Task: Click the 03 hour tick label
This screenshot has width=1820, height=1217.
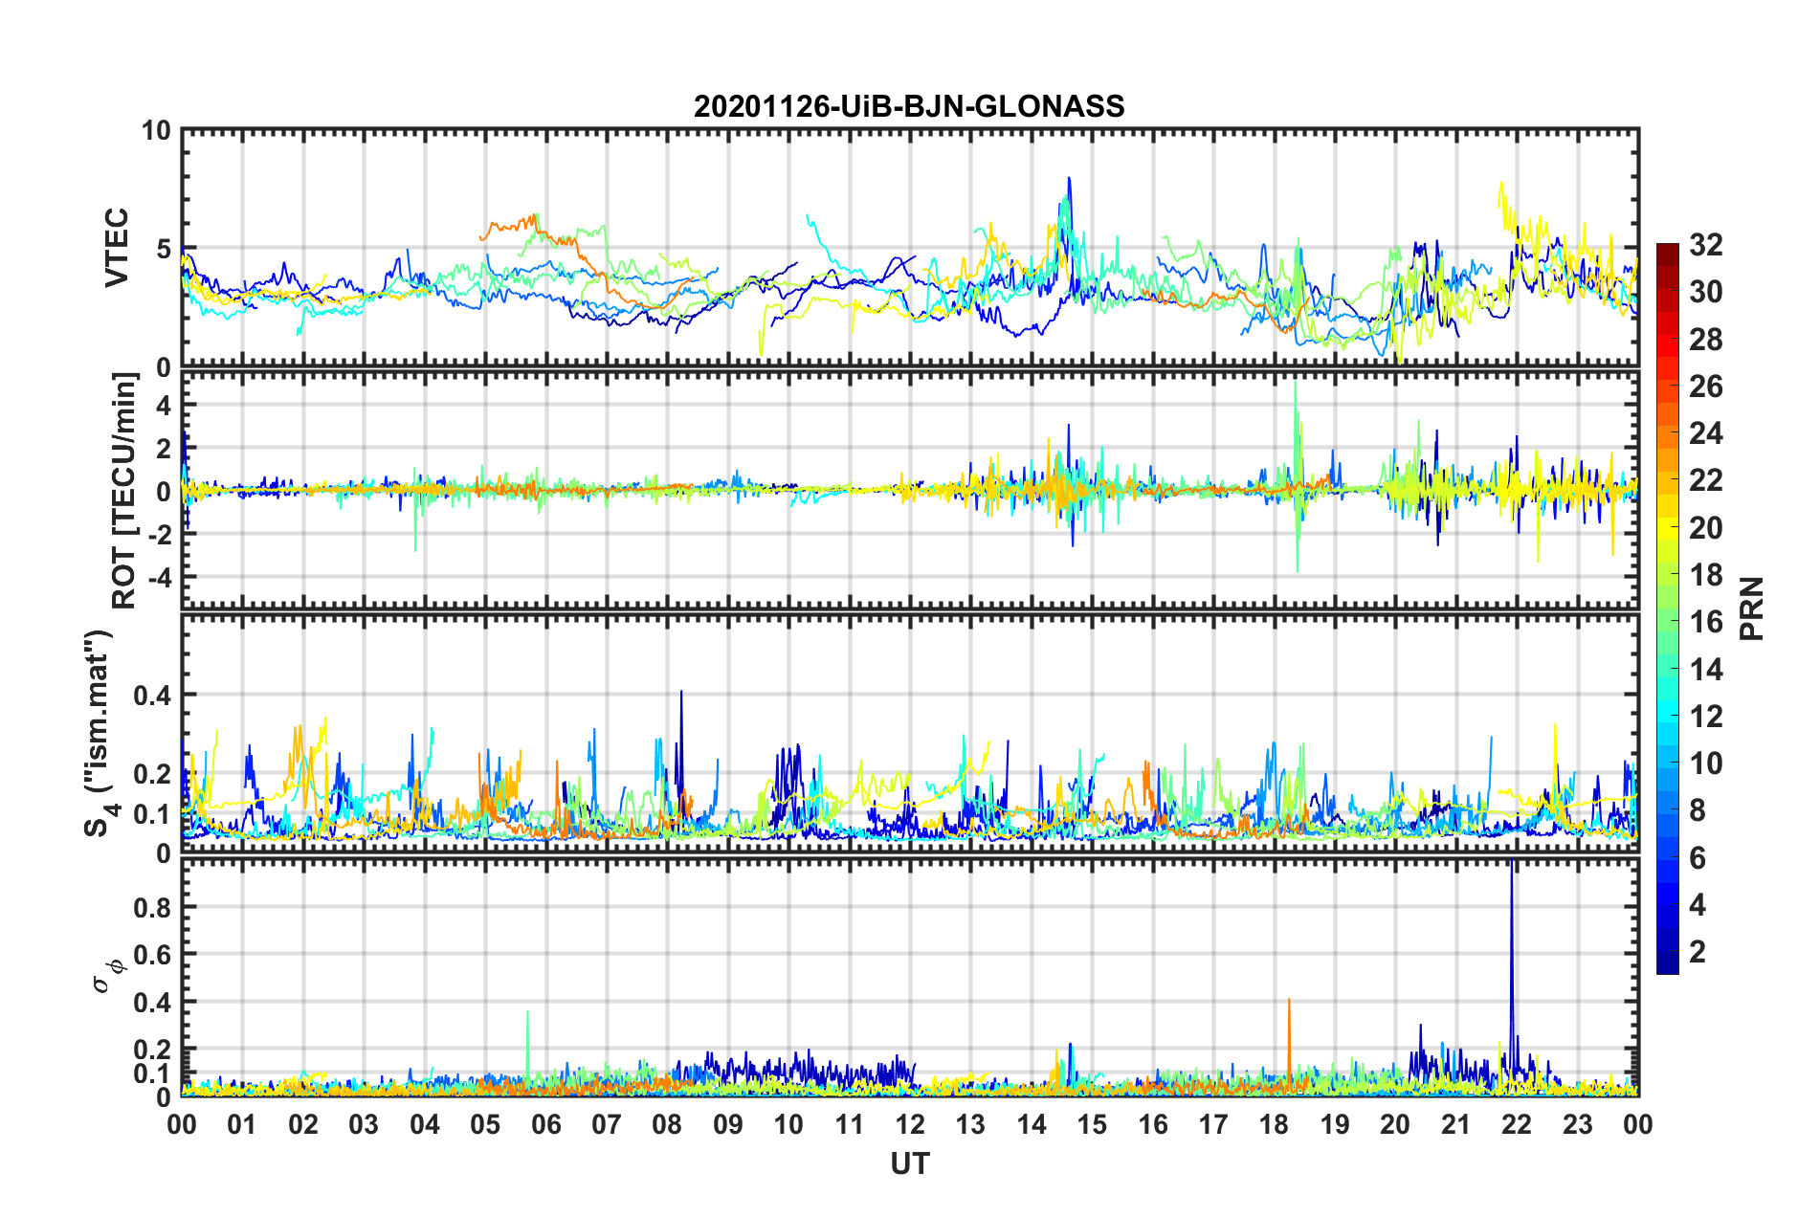Action: (x=364, y=1124)
